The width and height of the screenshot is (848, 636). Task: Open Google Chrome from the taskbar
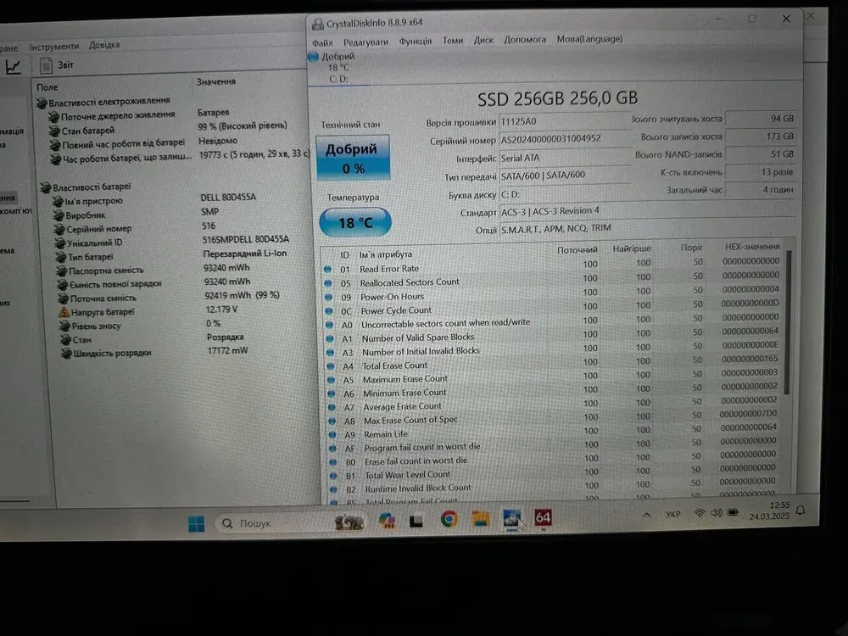point(449,519)
